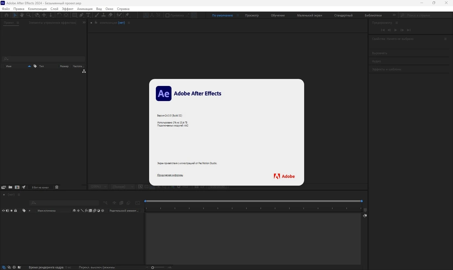The width and height of the screenshot is (453, 270).
Task: Open project flowchart view icon
Action: (84, 71)
